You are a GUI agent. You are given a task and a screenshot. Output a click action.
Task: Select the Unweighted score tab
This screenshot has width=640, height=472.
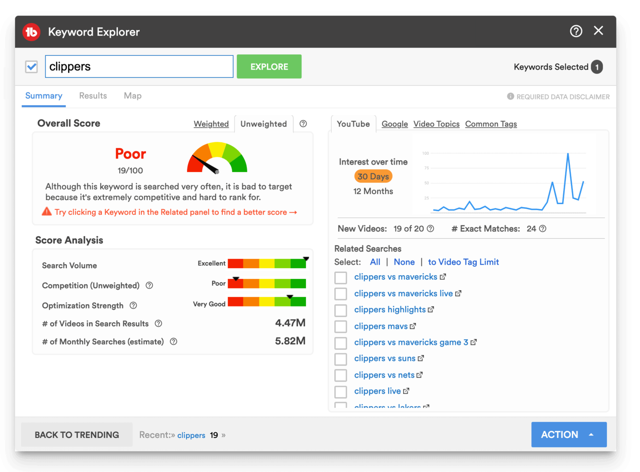(264, 124)
